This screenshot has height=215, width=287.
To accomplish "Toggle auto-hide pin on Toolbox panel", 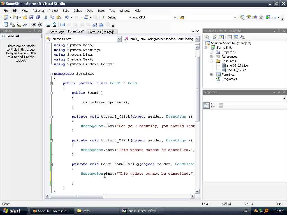I will (x=34, y=31).
